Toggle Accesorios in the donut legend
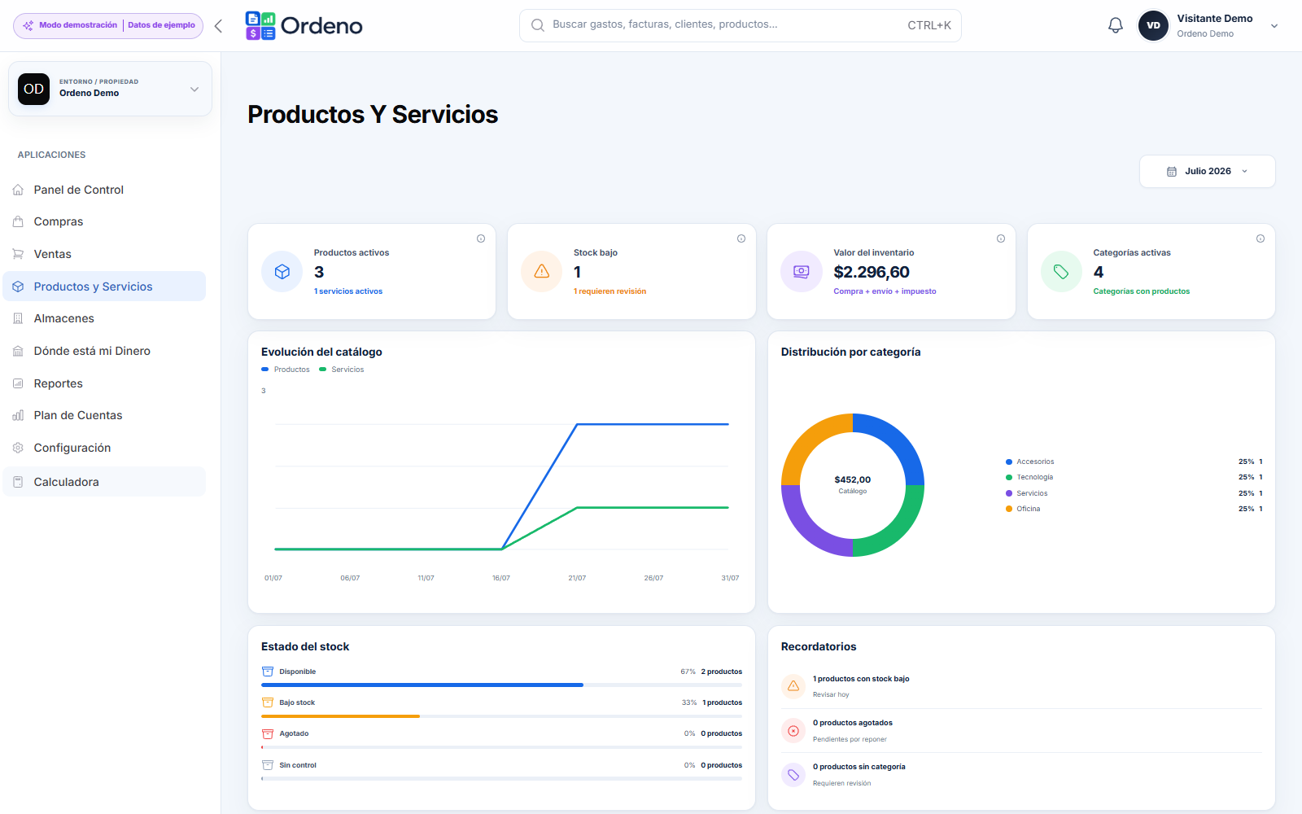 point(1030,462)
